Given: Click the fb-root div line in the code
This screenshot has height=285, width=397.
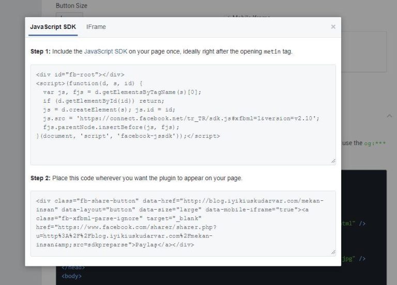Looking at the screenshot, I should tap(80, 75).
